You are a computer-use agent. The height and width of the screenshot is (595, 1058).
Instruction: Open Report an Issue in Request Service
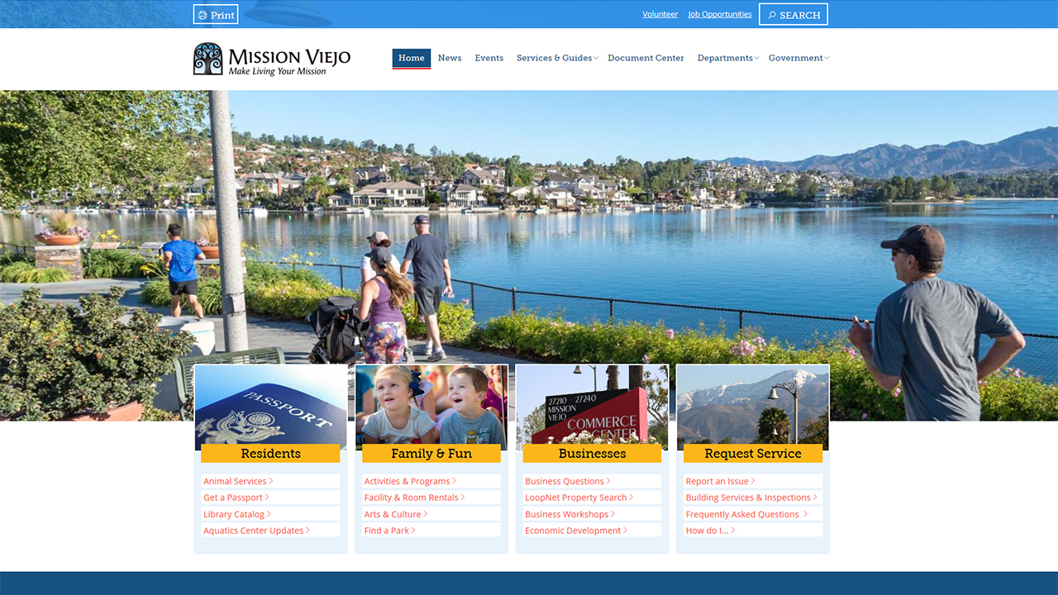click(717, 481)
